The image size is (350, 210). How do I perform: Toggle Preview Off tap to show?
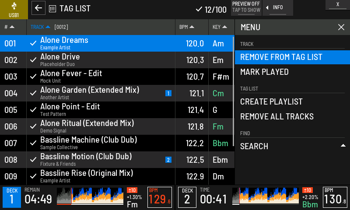pyautogui.click(x=246, y=8)
